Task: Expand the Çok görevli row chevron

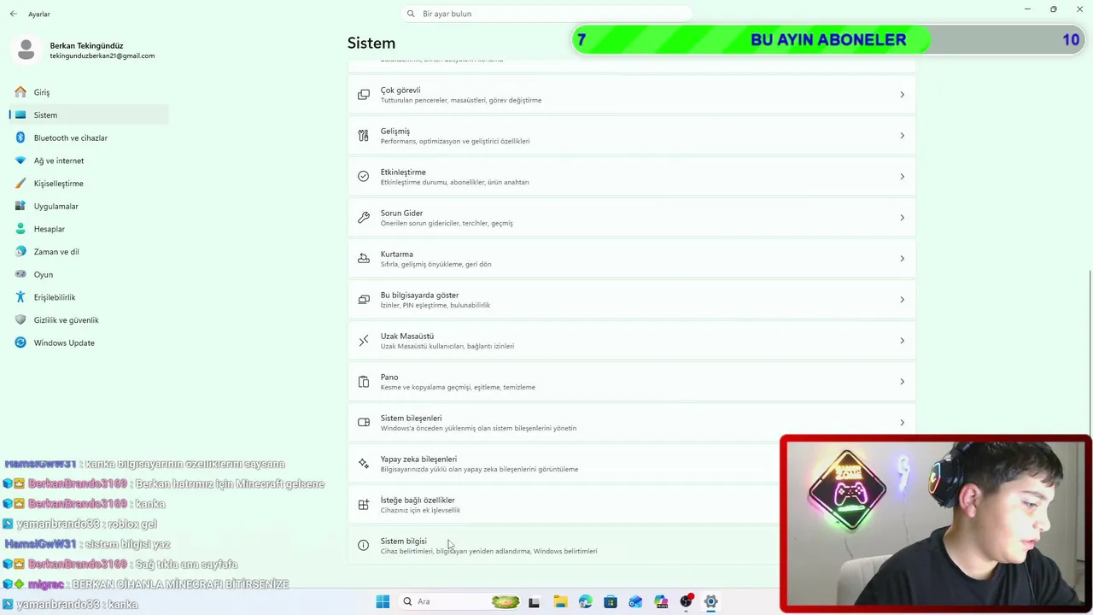Action: point(902,94)
